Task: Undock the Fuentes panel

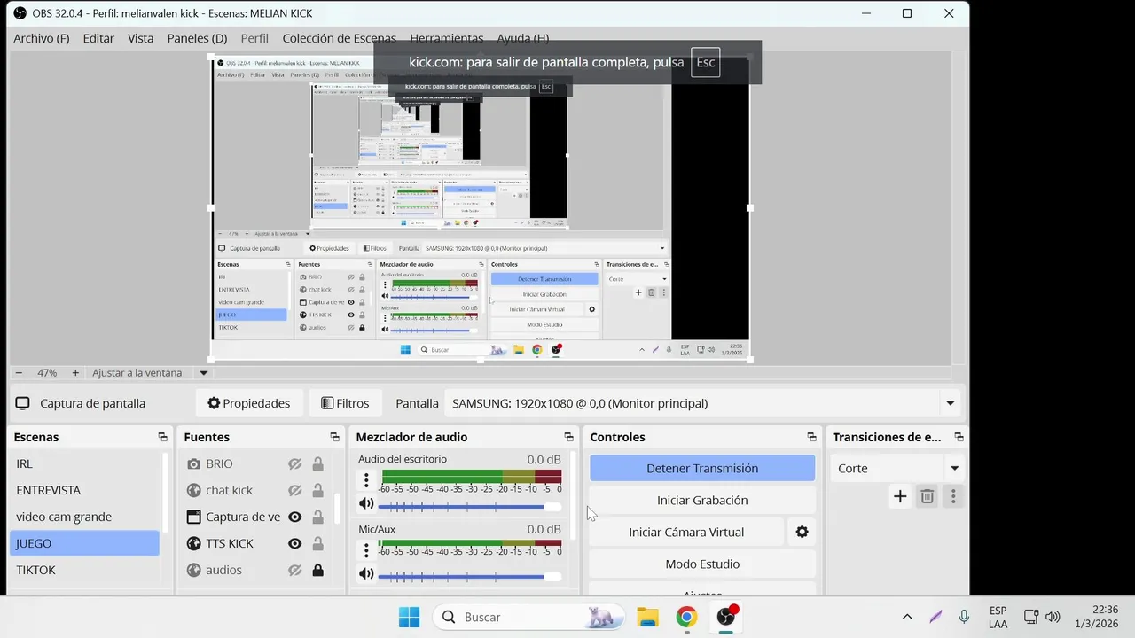Action: click(x=334, y=437)
